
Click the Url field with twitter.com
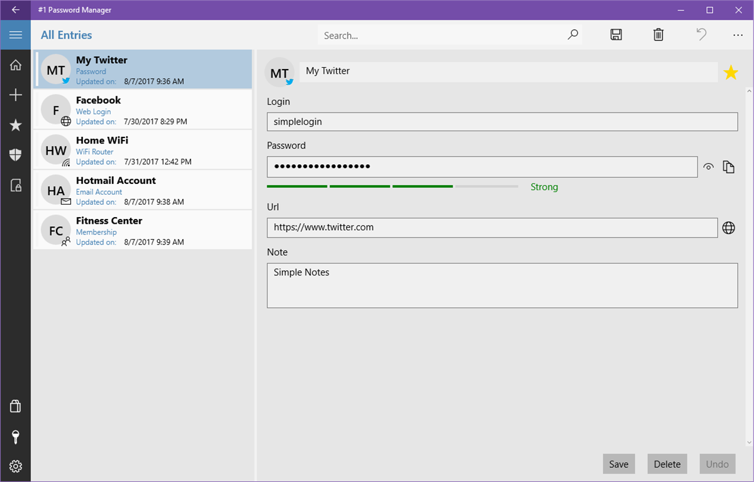pos(492,227)
